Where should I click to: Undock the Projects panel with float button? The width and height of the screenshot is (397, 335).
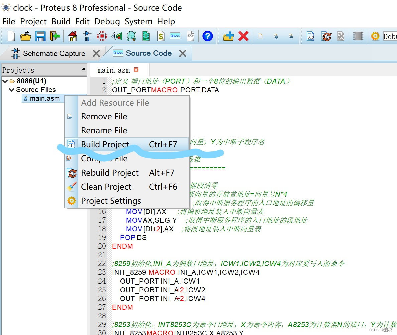83,70
